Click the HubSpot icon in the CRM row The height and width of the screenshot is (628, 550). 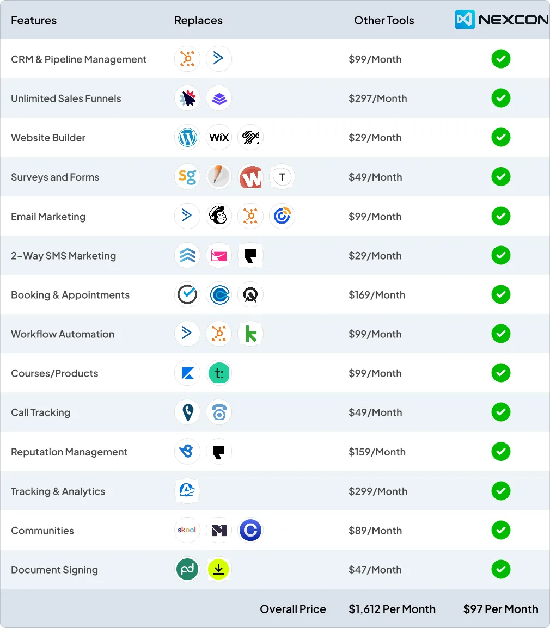pyautogui.click(x=187, y=59)
